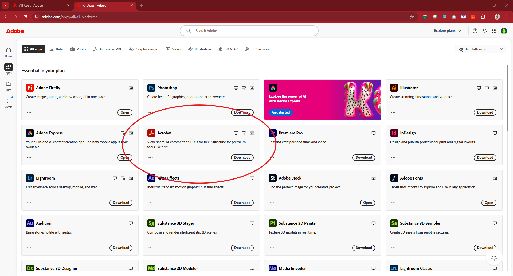Image resolution: width=513 pixels, height=276 pixels.
Task: Download Illustrator
Action: 485,112
